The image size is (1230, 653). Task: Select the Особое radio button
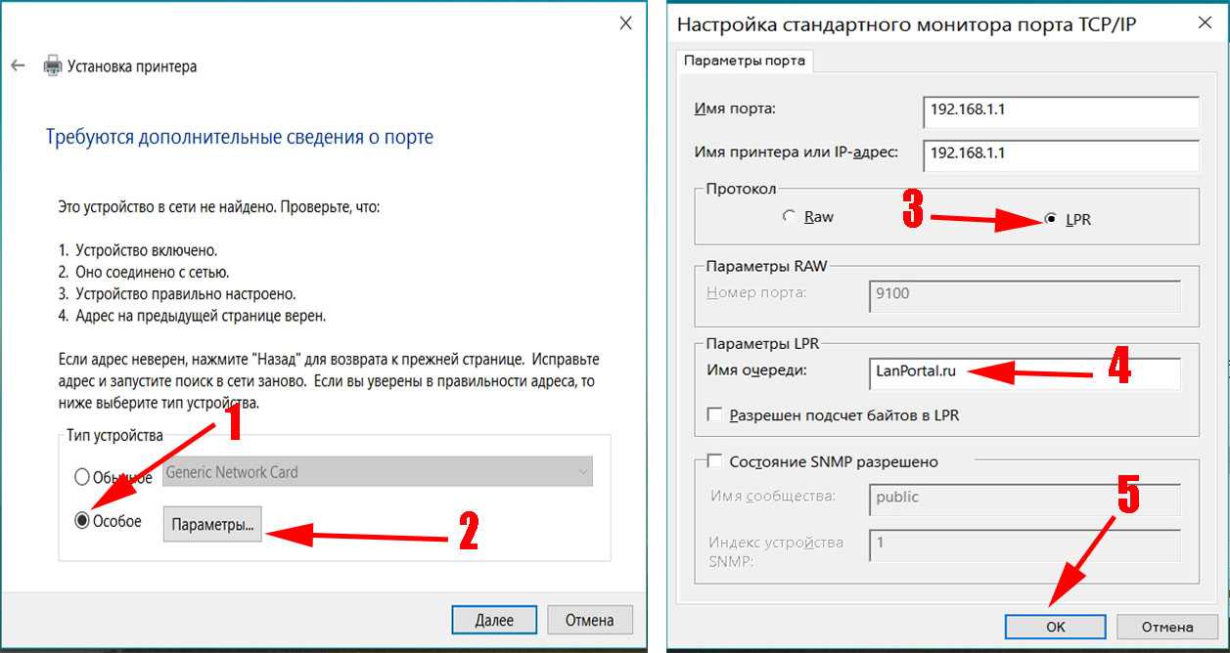82,521
